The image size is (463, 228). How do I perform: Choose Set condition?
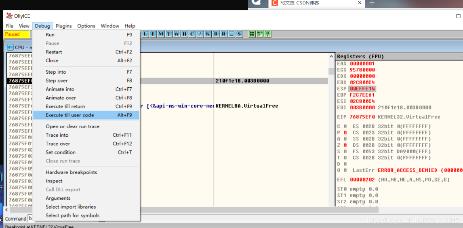[86, 152]
